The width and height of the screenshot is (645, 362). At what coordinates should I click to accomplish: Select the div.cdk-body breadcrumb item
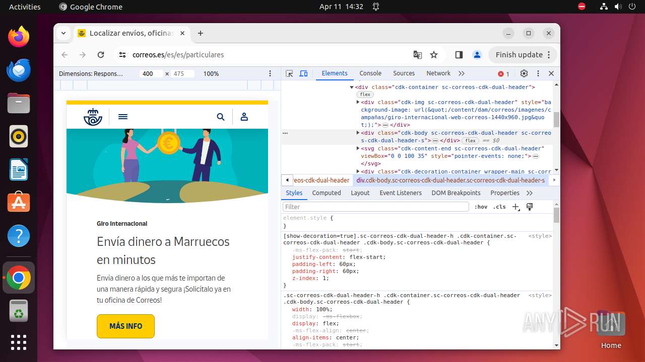click(450, 180)
